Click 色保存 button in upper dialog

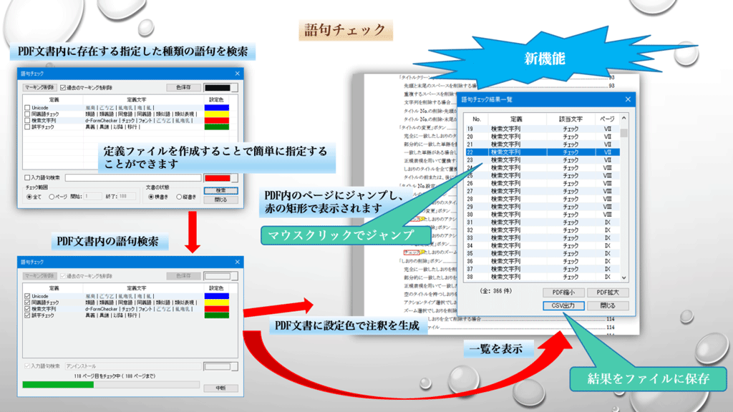183,87
